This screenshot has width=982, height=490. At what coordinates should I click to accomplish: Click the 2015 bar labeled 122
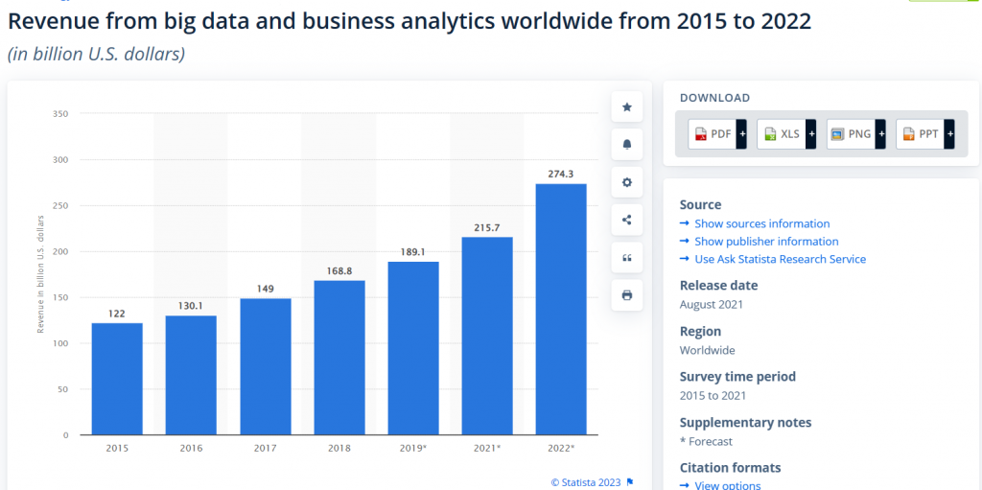click(x=117, y=379)
